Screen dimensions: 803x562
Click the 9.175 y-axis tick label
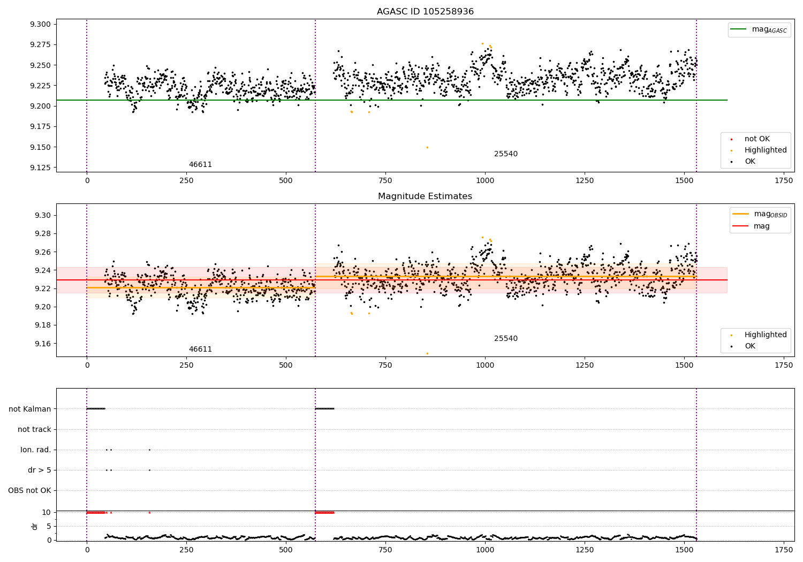tap(40, 127)
